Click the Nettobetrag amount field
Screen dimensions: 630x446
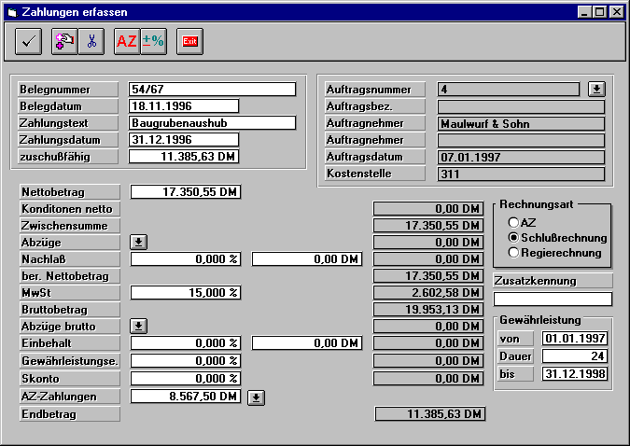click(185, 192)
